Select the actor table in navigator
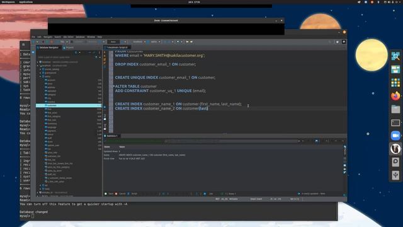Screen dimensions: 403x227 pyautogui.click(x=50, y=84)
